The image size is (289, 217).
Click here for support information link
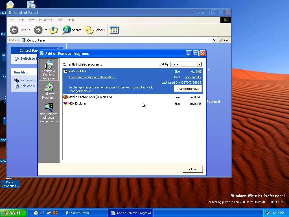click(x=92, y=77)
